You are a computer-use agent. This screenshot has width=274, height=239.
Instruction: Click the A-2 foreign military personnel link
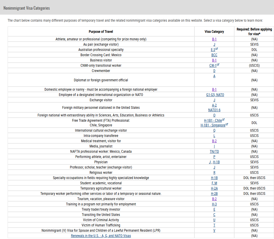tap(214, 105)
